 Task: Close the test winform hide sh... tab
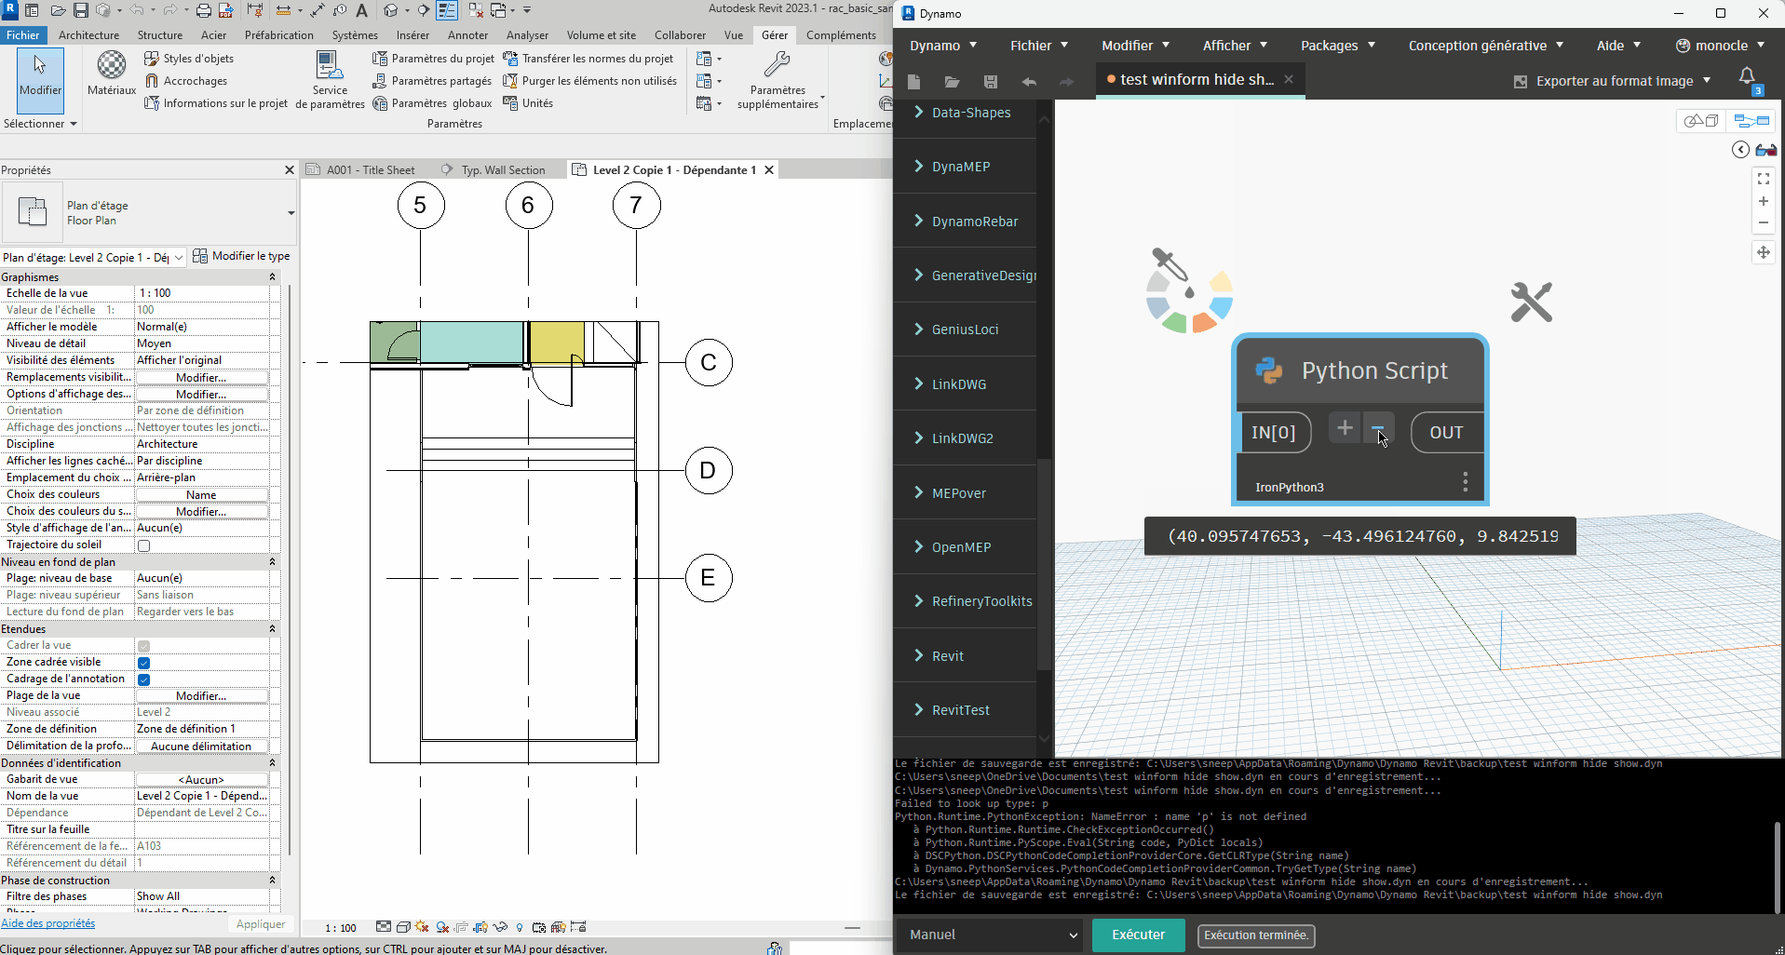pos(1289,80)
